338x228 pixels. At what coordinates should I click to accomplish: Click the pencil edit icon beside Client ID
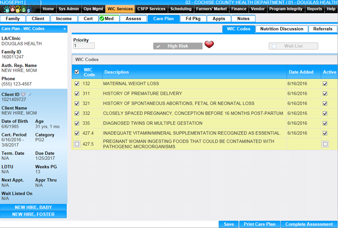coord(29,94)
